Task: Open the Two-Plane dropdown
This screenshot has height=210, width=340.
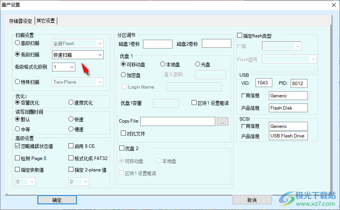Action: pyautogui.click(x=78, y=82)
